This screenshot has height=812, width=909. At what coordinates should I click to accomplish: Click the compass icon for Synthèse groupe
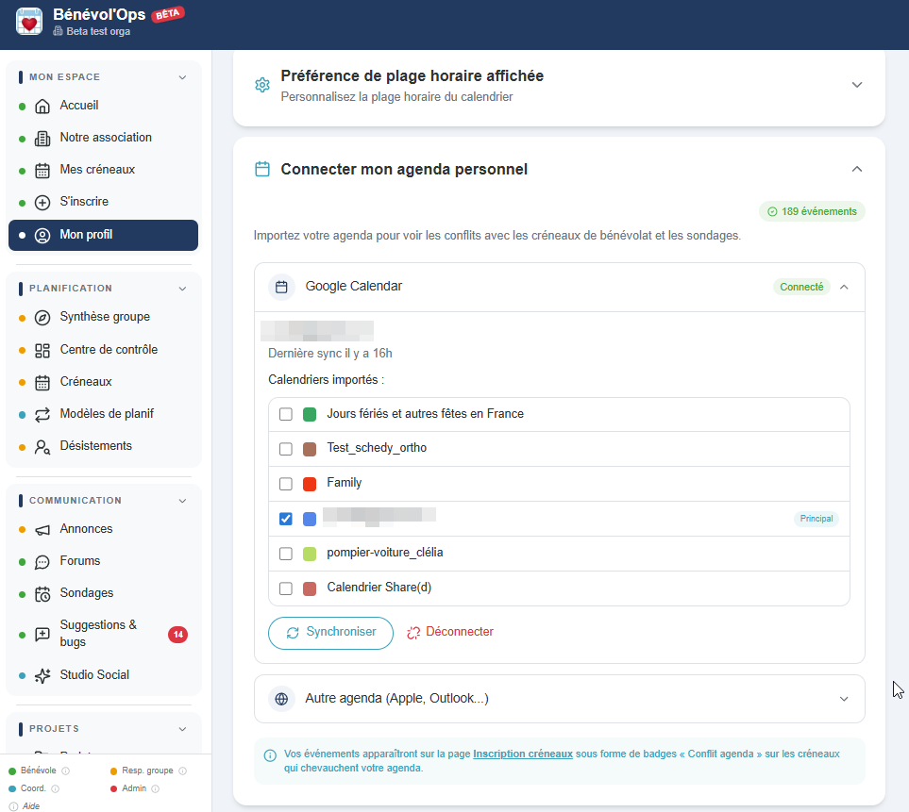pyautogui.click(x=42, y=318)
